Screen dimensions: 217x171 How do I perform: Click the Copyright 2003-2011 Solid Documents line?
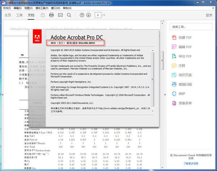pyautogui.click(x=72, y=103)
